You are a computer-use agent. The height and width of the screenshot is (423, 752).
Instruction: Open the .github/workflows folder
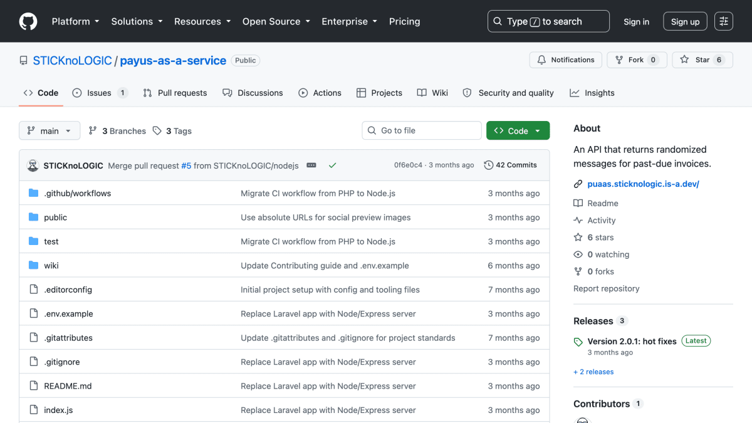pos(77,194)
